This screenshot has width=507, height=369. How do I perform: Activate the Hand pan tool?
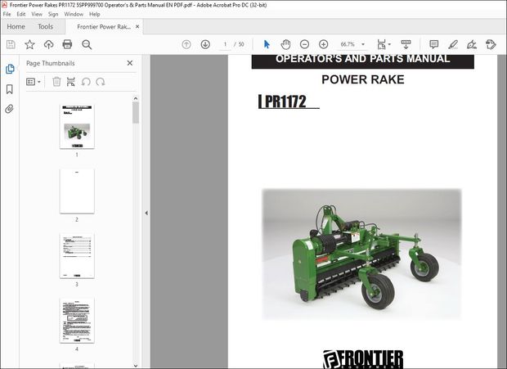point(285,44)
